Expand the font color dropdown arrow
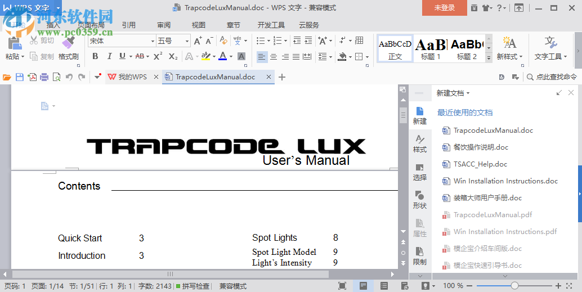The image size is (582, 292). pyautogui.click(x=231, y=56)
